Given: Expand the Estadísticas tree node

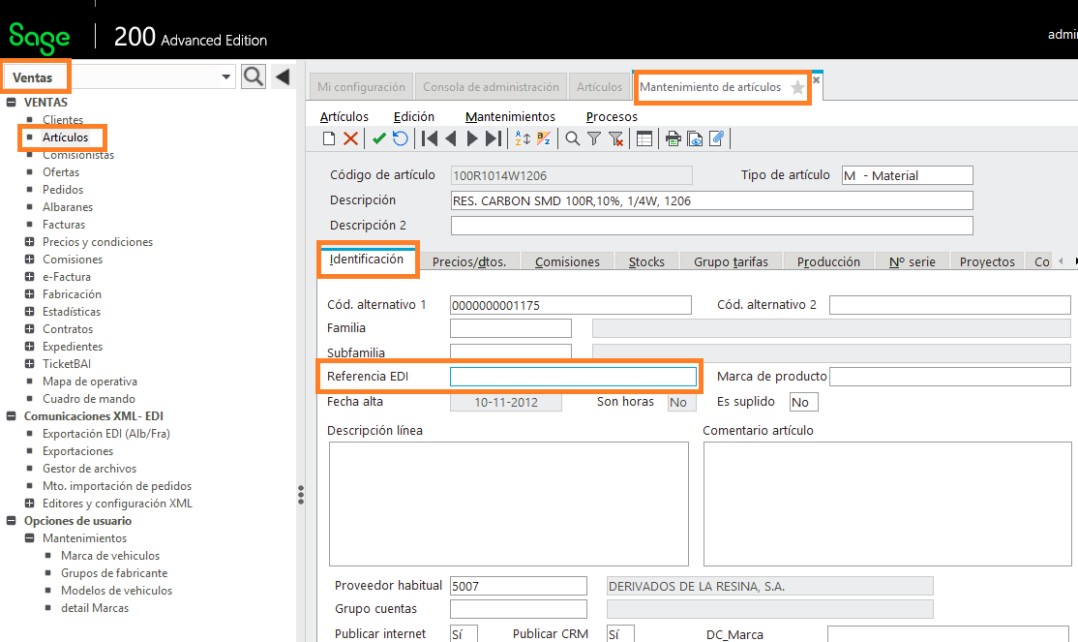Looking at the screenshot, I should pos(30,312).
